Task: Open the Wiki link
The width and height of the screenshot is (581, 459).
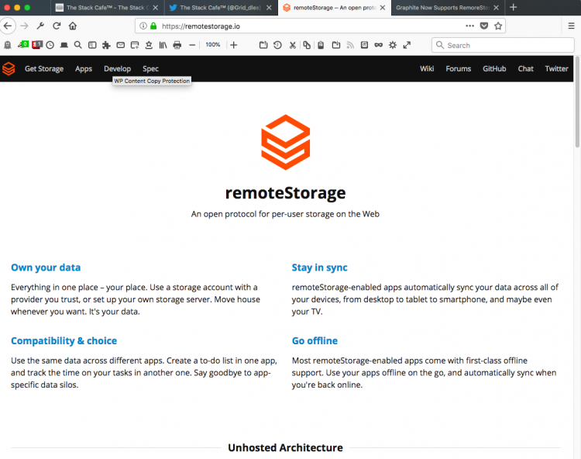Action: [427, 68]
